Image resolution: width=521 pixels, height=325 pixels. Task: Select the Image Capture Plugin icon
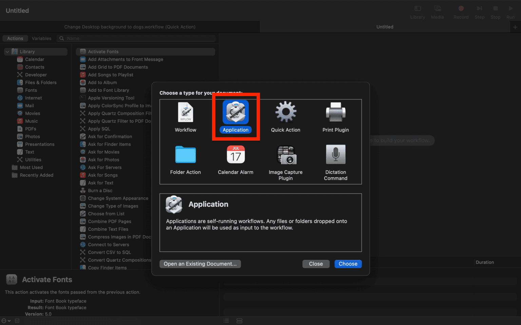[x=285, y=155]
